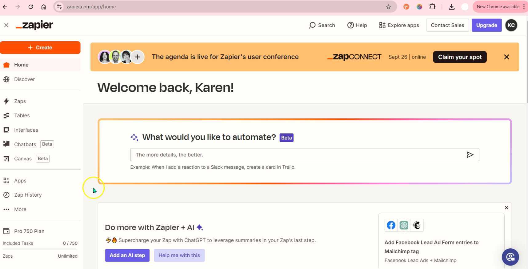Screen dimensions: 528x269
Task: Open Canvas from the sidebar
Action: 23,159
